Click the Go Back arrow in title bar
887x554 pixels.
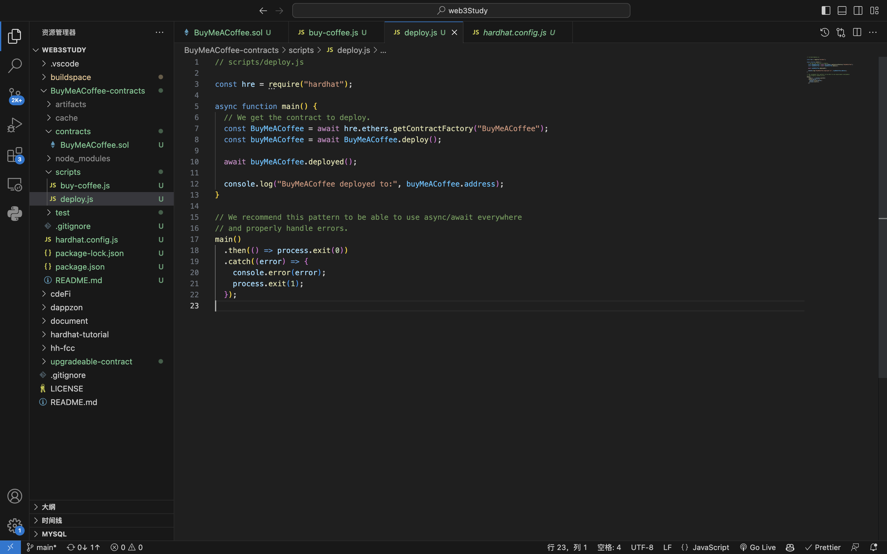(x=263, y=11)
